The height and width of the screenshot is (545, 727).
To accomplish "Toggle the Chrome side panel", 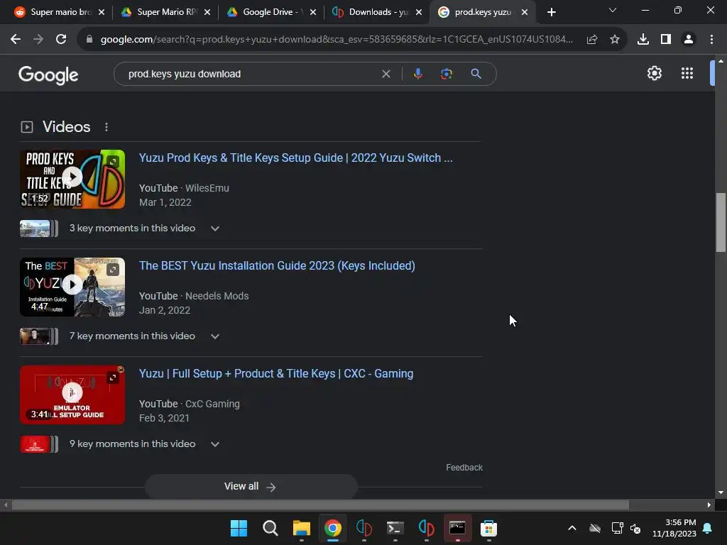I will pyautogui.click(x=666, y=40).
